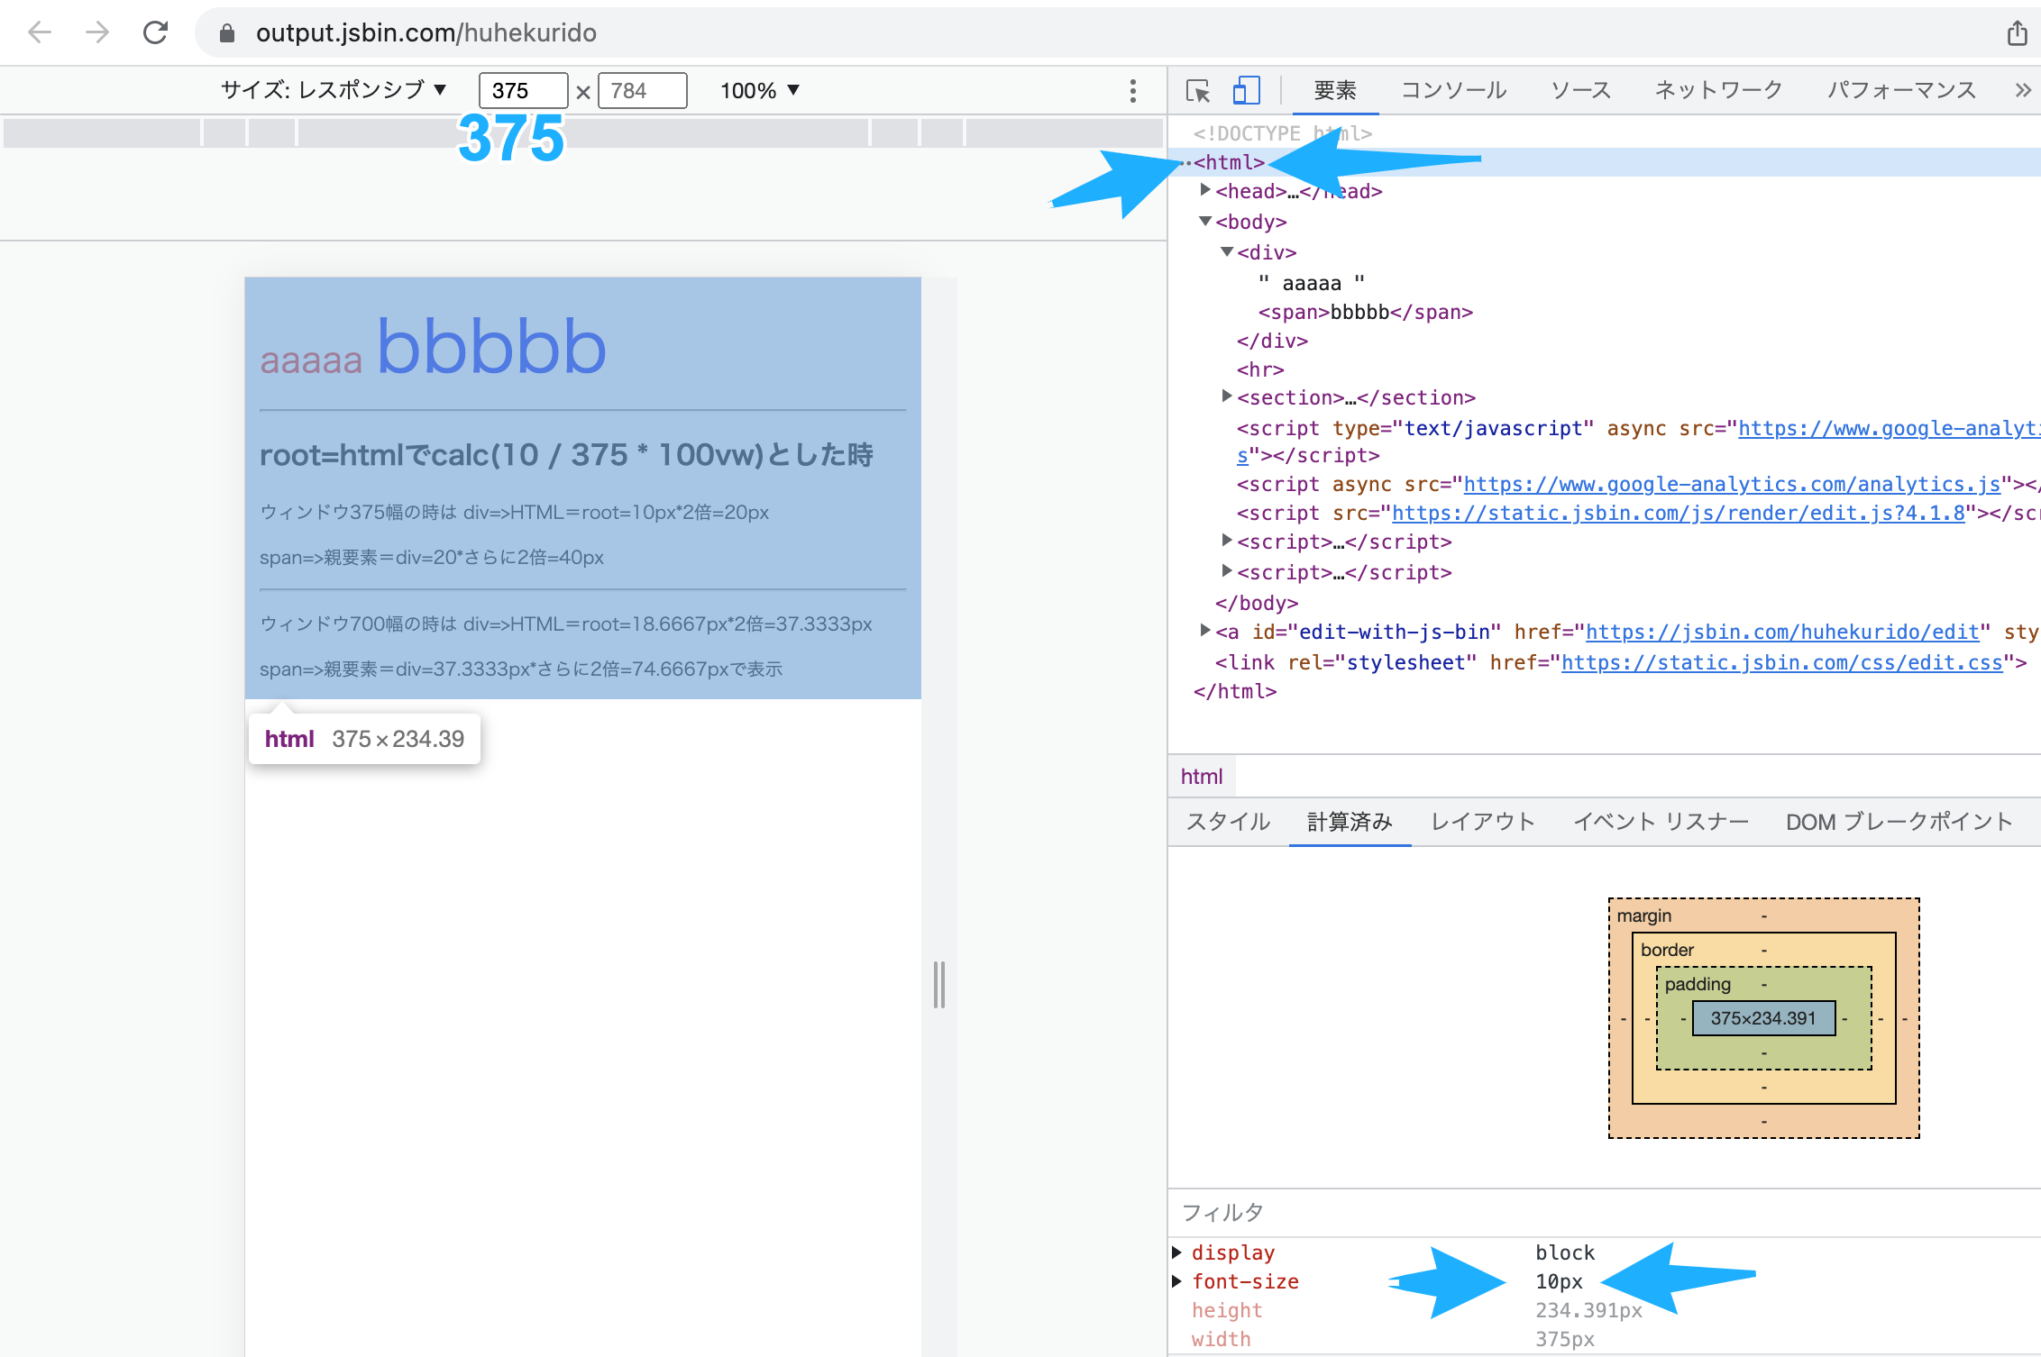
Task: Click the bbbbb text in preview
Action: [x=491, y=347]
